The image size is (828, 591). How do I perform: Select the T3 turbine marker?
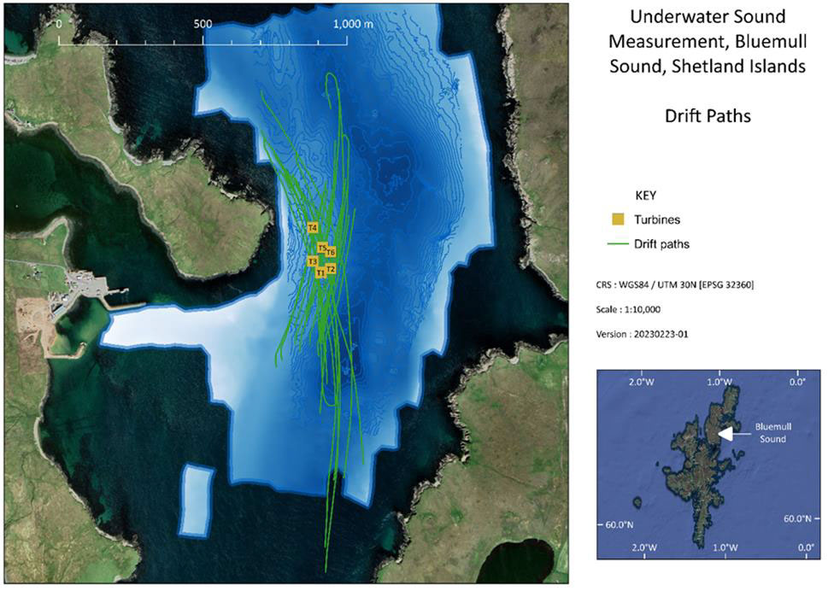click(312, 261)
